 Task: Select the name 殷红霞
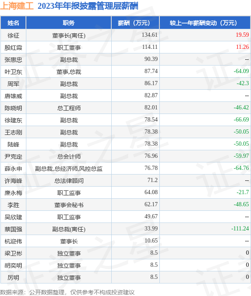click(13, 48)
